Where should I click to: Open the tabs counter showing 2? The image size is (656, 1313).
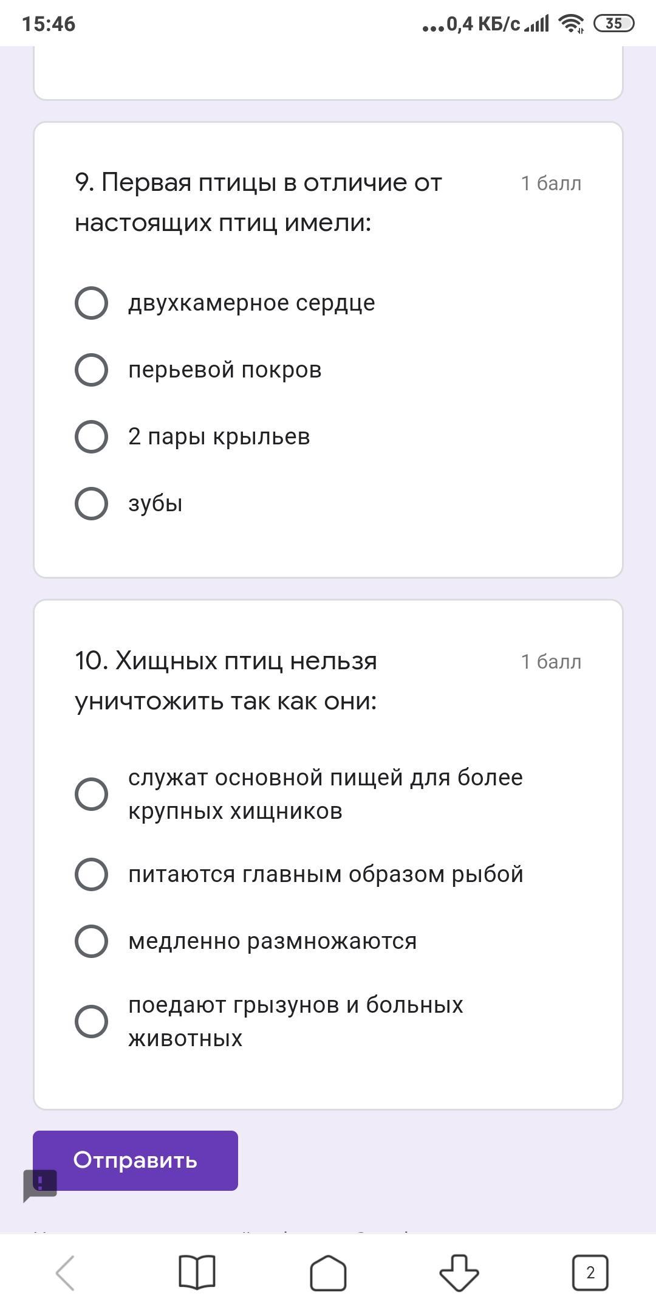click(x=590, y=1272)
